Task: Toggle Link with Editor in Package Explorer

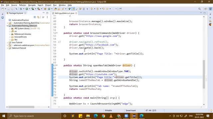Action: pyautogui.click(x=39, y=17)
